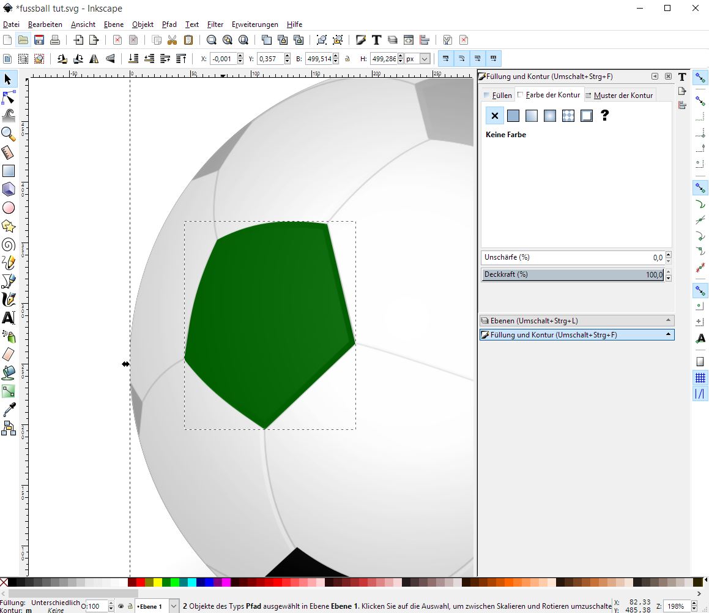The width and height of the screenshot is (709, 613).
Task: Choose flat color paint type
Action: pyautogui.click(x=513, y=116)
